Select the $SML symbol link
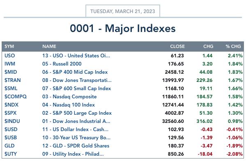Viewport: 246px width, 161px height. (11, 88)
